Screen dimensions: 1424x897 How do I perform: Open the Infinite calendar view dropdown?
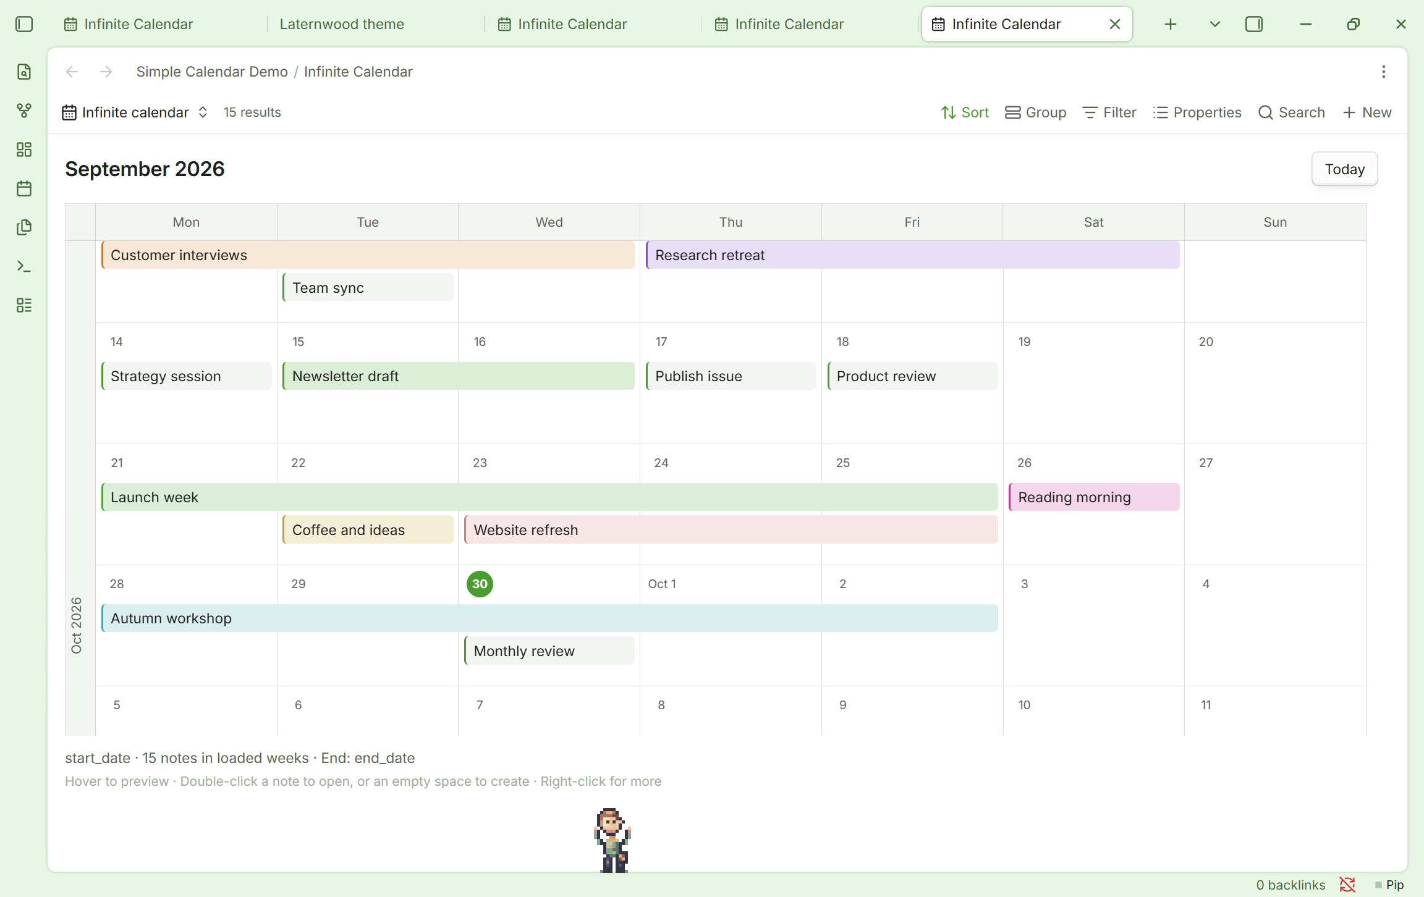[135, 112]
